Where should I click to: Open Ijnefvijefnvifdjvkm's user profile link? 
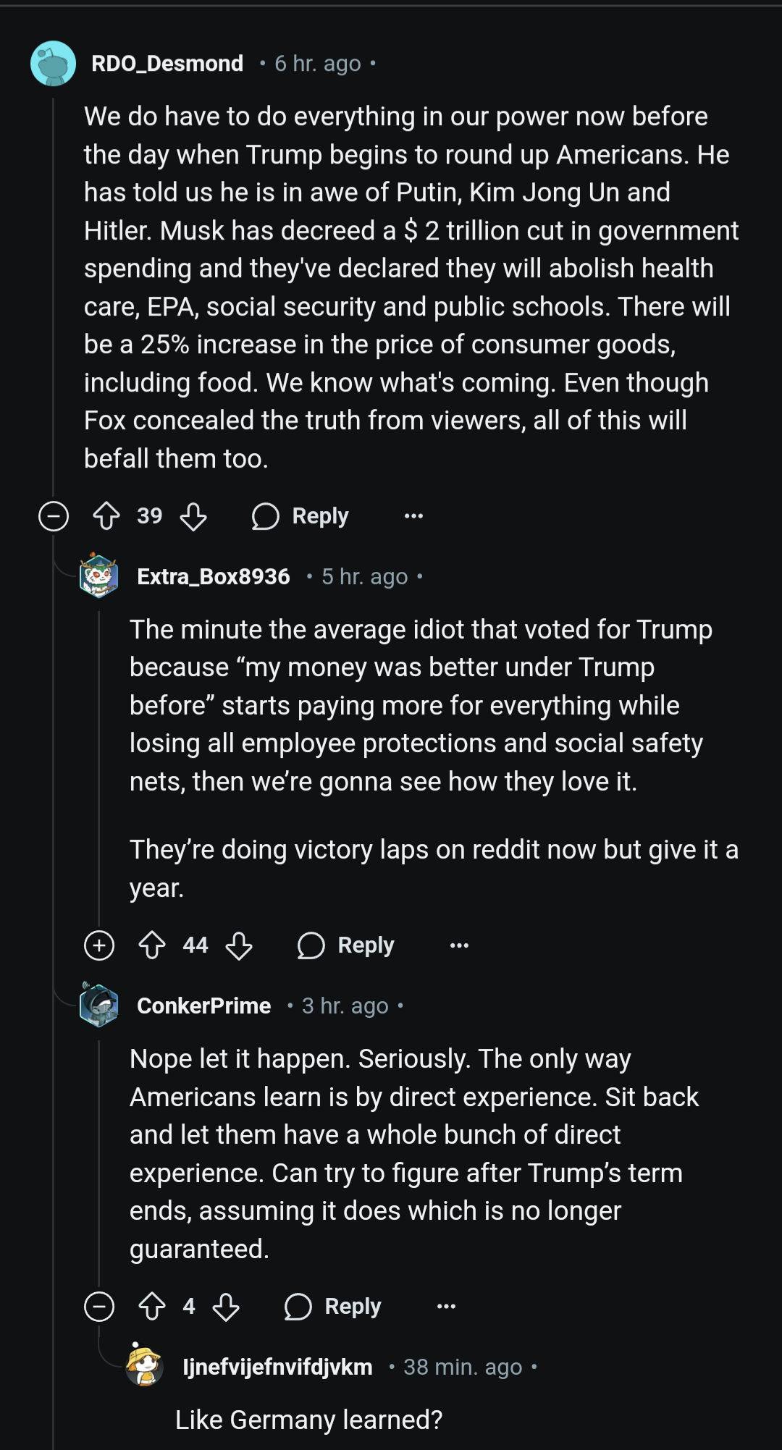277,1367
